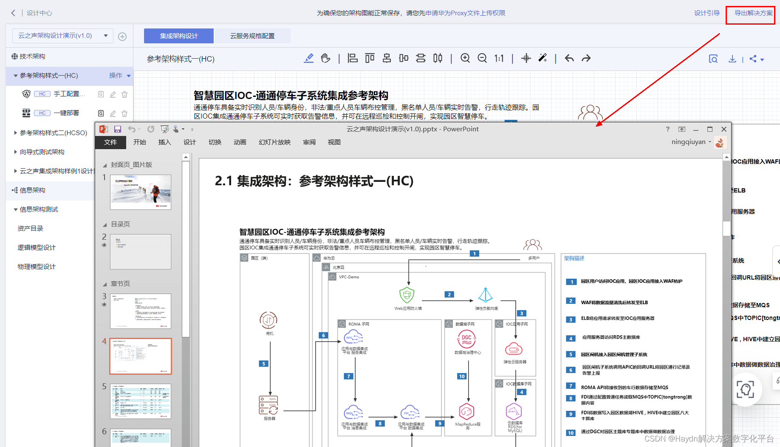Zoom out of the architecture canvas
This screenshot has width=780, height=447.
point(482,58)
